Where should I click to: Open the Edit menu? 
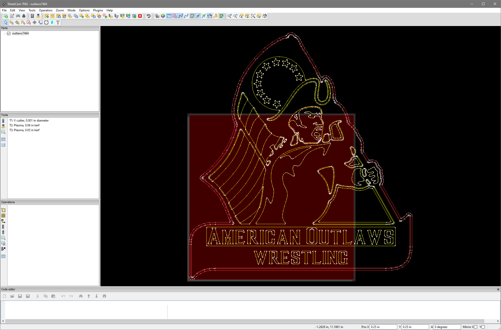click(x=13, y=10)
